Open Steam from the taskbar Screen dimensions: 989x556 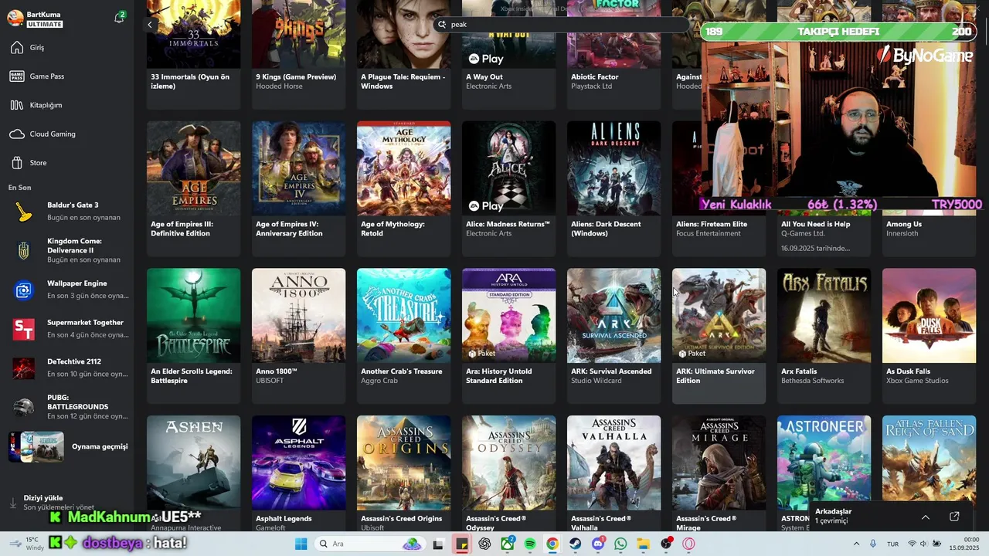[x=575, y=544]
